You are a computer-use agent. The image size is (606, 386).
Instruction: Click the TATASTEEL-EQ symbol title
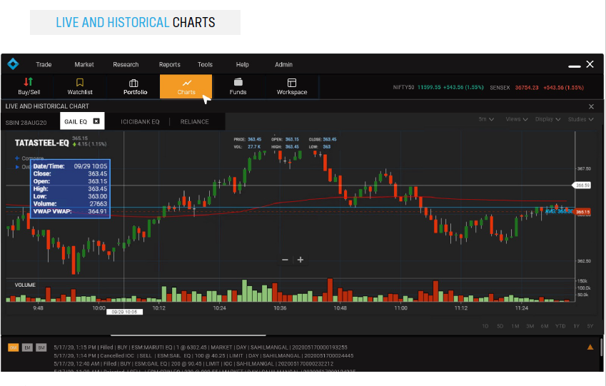click(x=41, y=143)
